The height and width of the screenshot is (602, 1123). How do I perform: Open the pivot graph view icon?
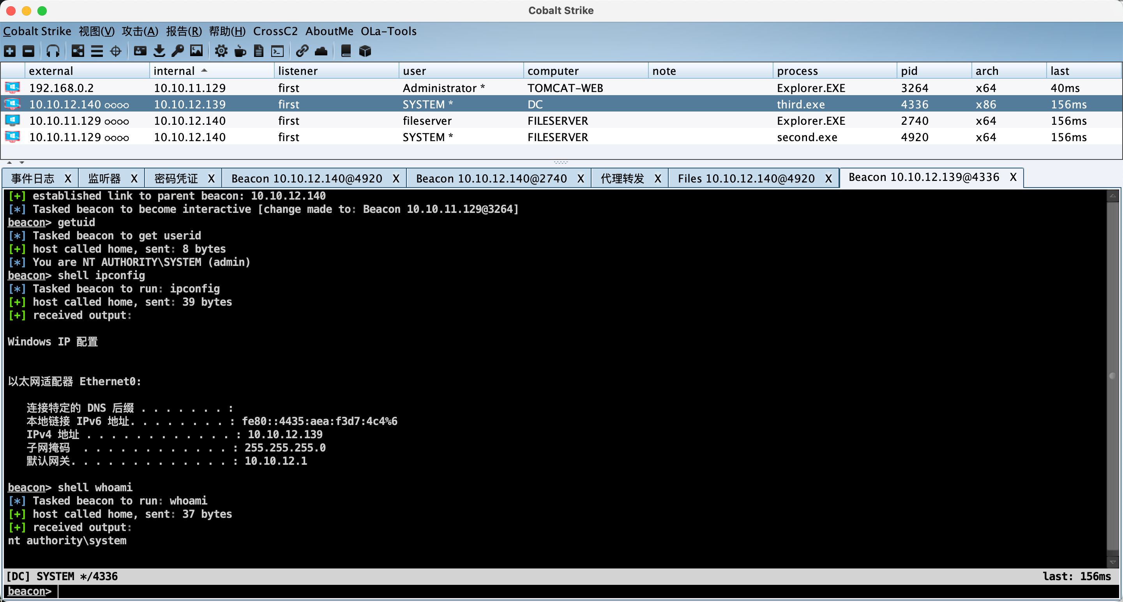click(78, 51)
